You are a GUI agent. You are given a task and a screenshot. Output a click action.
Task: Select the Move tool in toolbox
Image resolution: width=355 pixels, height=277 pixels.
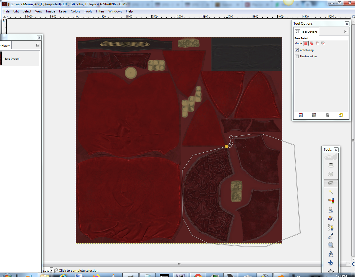(x=331, y=263)
